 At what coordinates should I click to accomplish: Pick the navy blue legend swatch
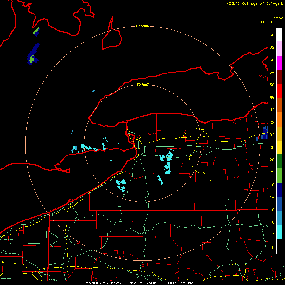[280, 190]
